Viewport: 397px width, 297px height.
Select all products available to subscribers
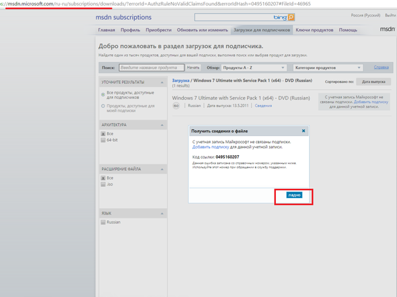pyautogui.click(x=103, y=93)
